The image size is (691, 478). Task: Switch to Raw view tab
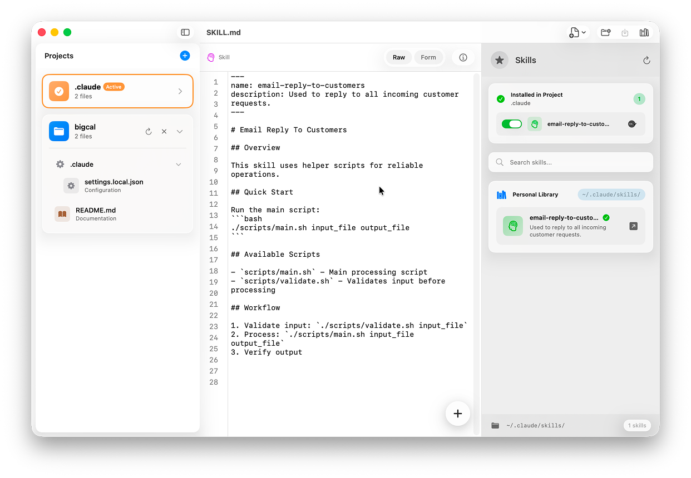[399, 57]
